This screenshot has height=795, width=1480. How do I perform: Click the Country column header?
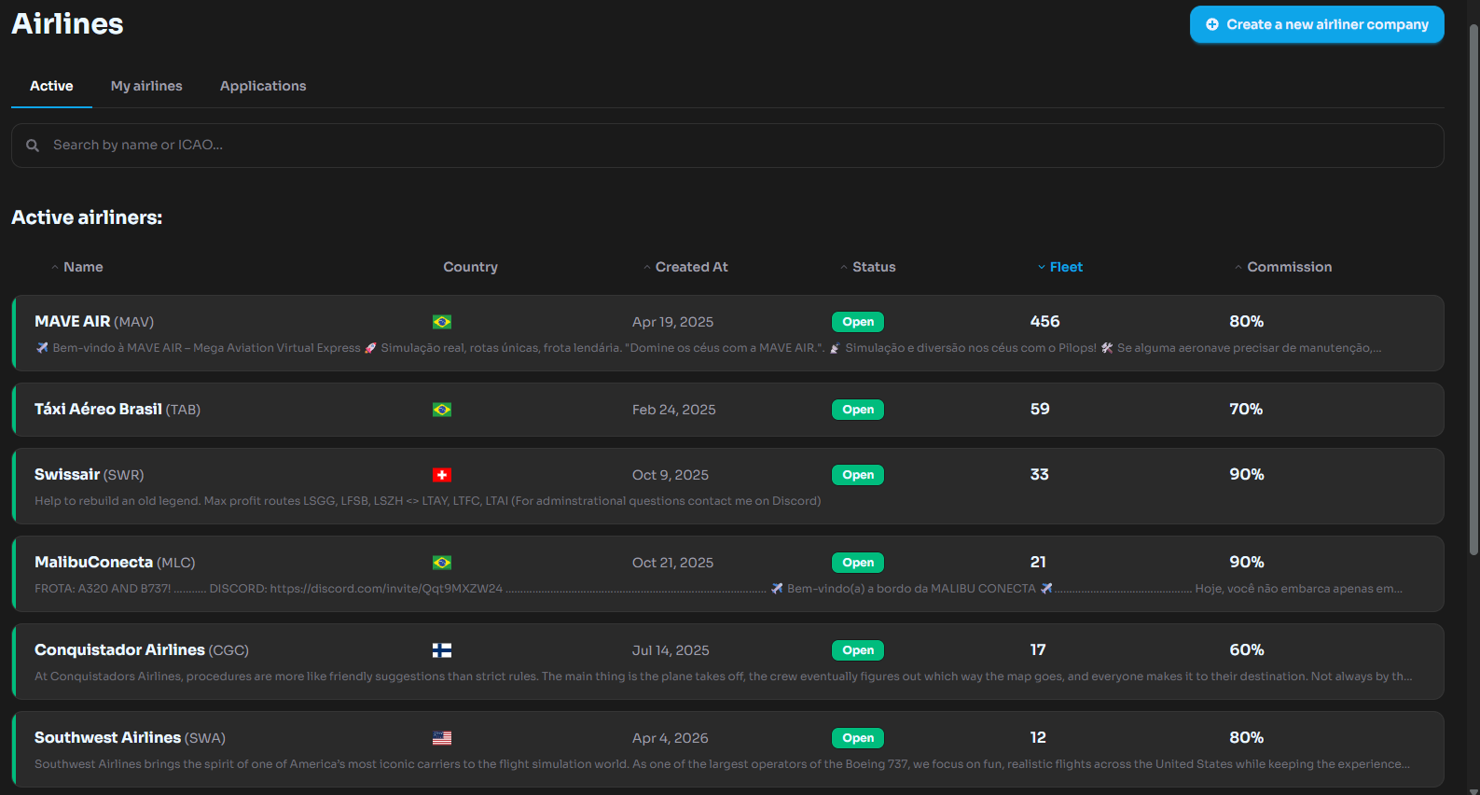pos(470,267)
